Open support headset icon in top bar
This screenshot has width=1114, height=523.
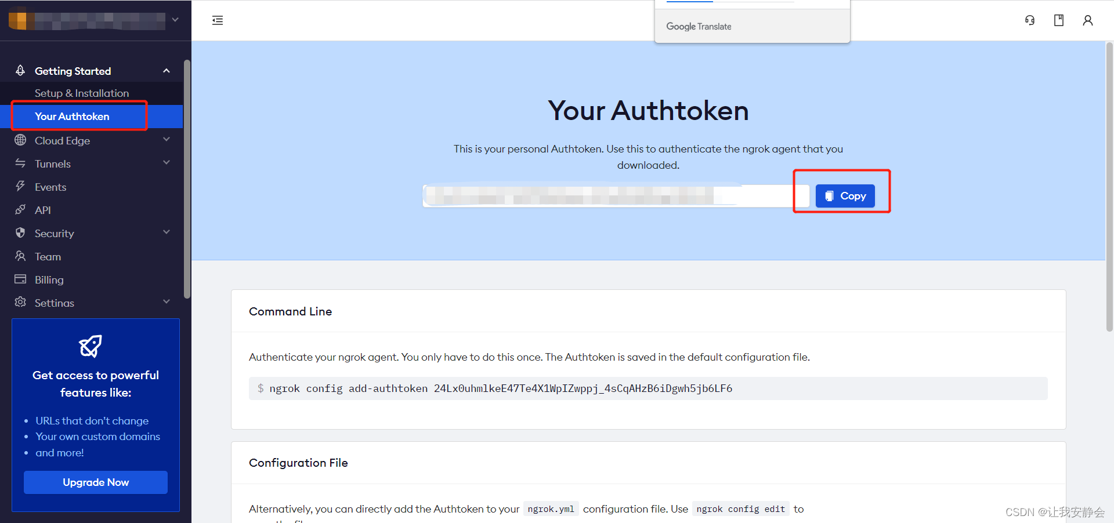coord(1030,20)
